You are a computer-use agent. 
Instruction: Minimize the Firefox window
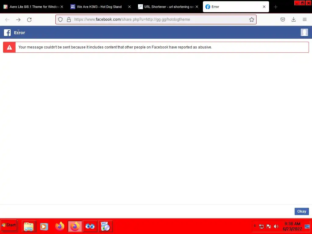297,3
